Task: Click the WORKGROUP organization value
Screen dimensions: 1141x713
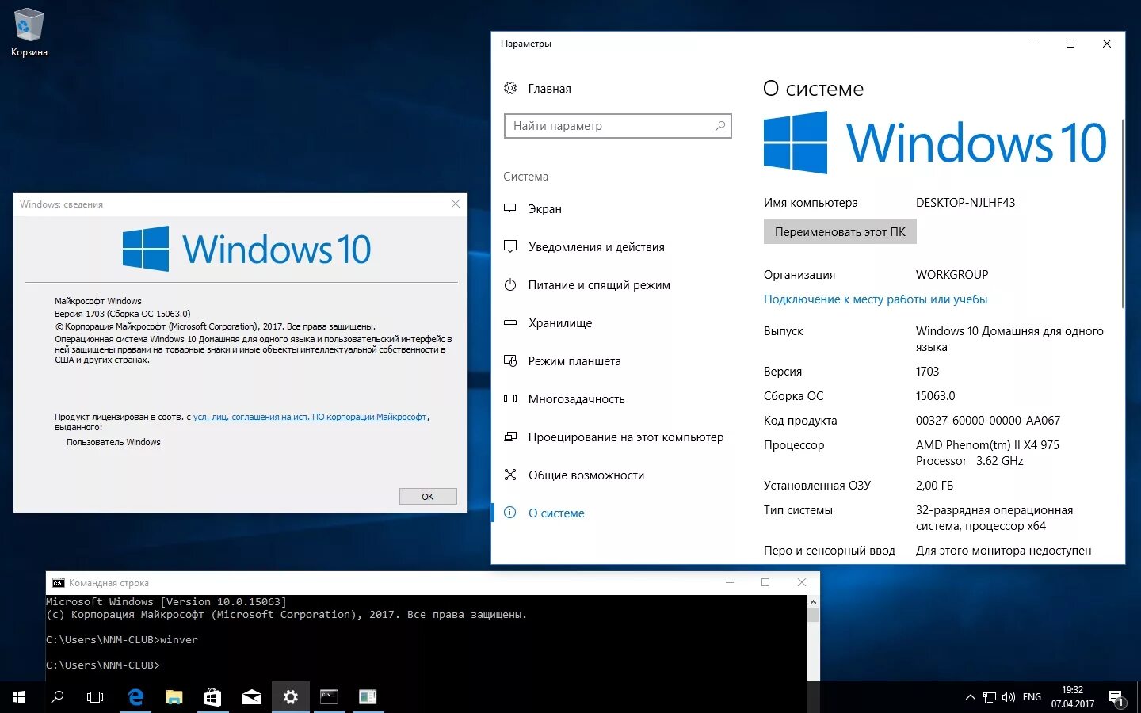Action: tap(952, 275)
